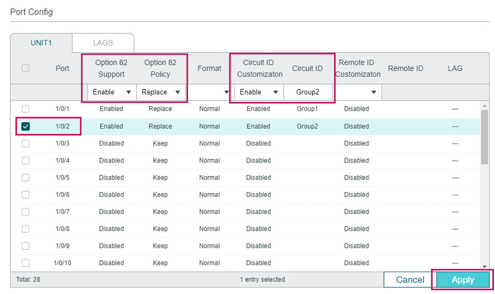Open the Option 82 Support dropdown

(x=111, y=92)
